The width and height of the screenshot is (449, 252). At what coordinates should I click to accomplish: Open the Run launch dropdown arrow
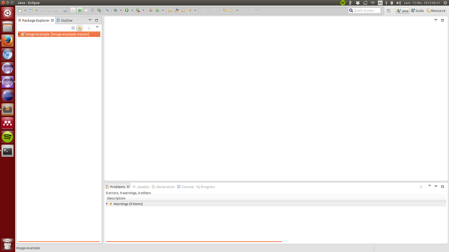[x=132, y=10]
